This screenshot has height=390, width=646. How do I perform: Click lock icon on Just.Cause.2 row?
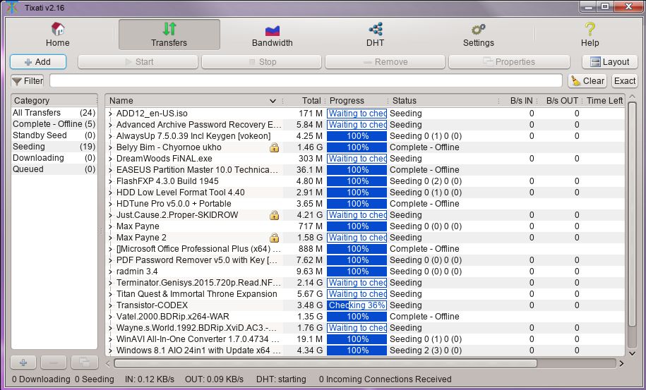click(x=275, y=215)
